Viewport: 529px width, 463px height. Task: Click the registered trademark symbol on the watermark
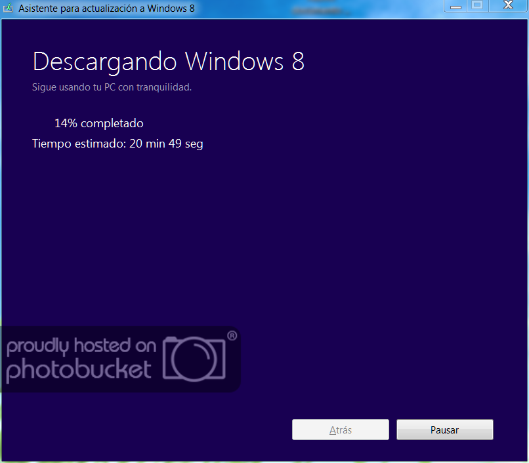(x=231, y=334)
